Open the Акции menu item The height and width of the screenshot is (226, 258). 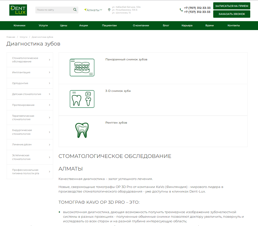click(84, 25)
